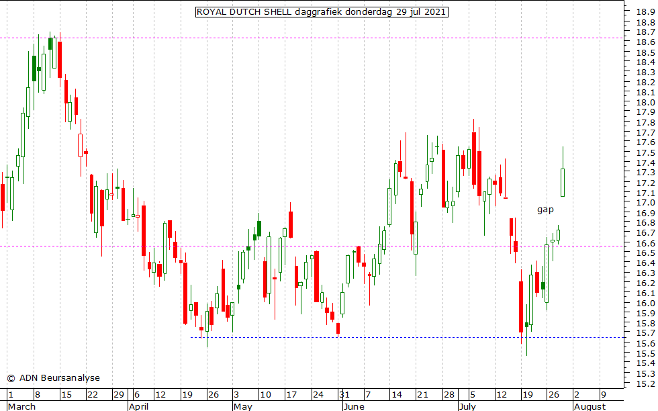Click date label 31 before June
This screenshot has height=411, width=658.
(x=344, y=395)
